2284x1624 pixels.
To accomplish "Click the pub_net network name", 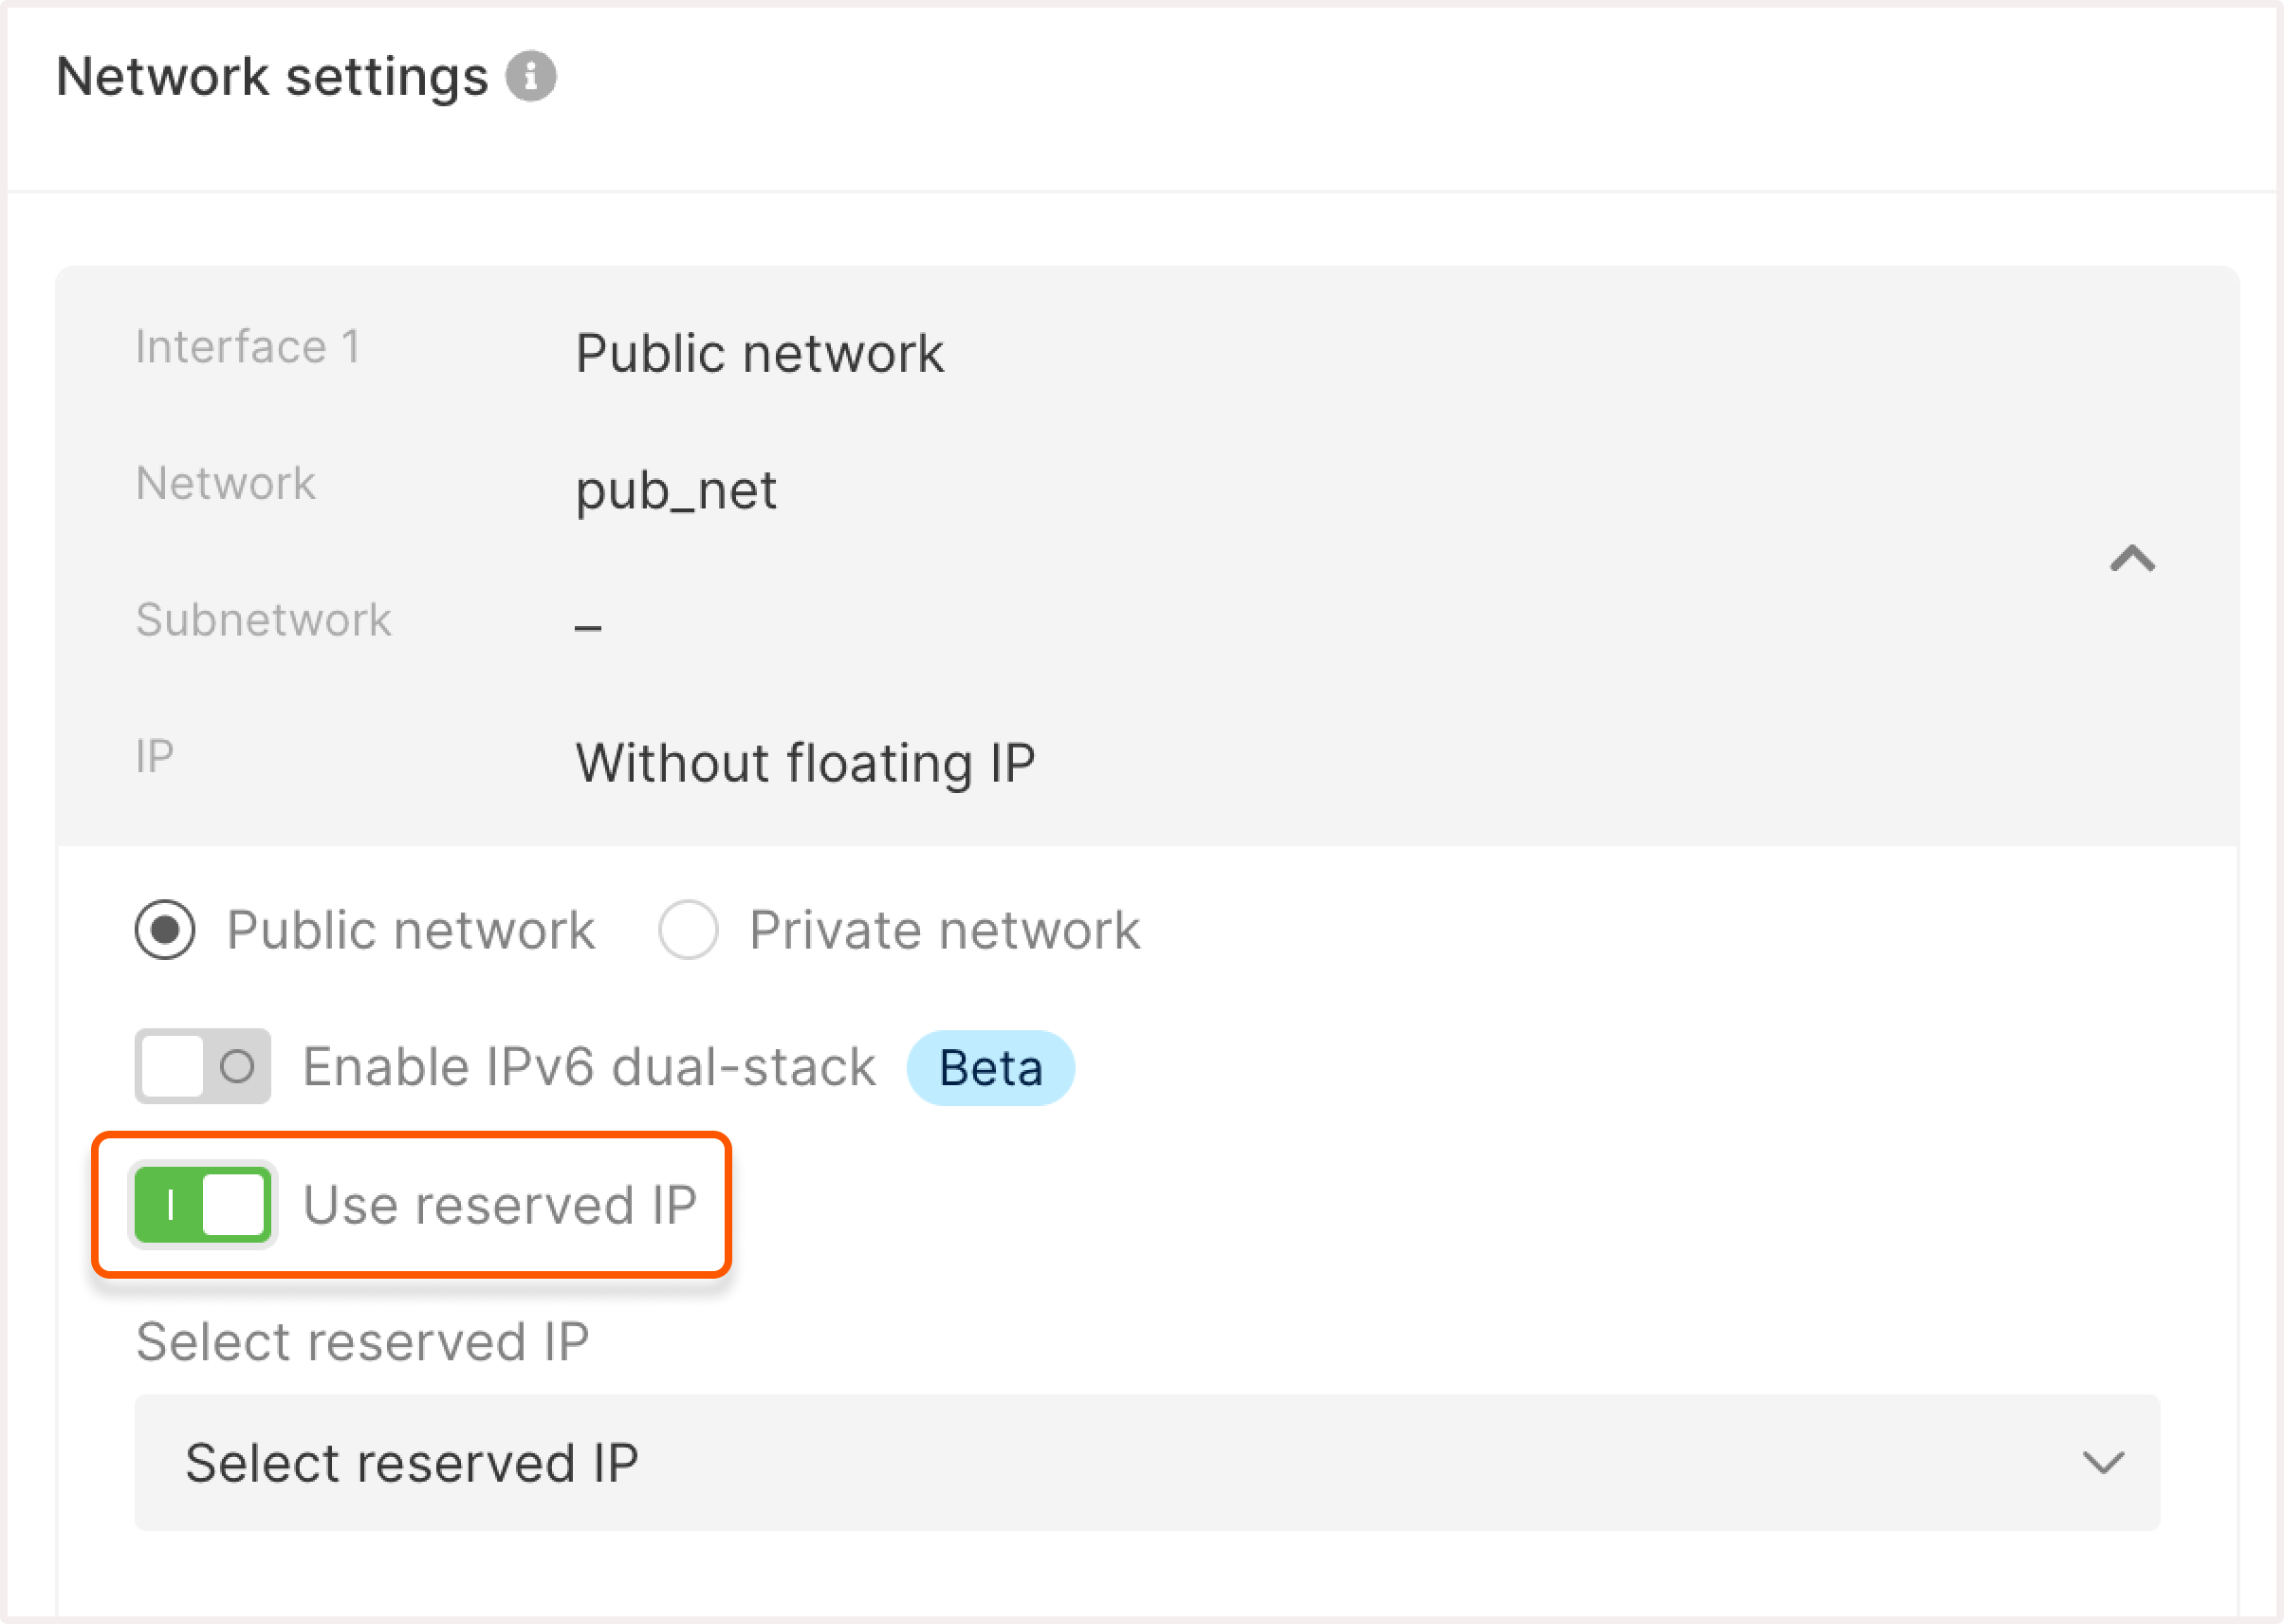I will click(x=676, y=490).
